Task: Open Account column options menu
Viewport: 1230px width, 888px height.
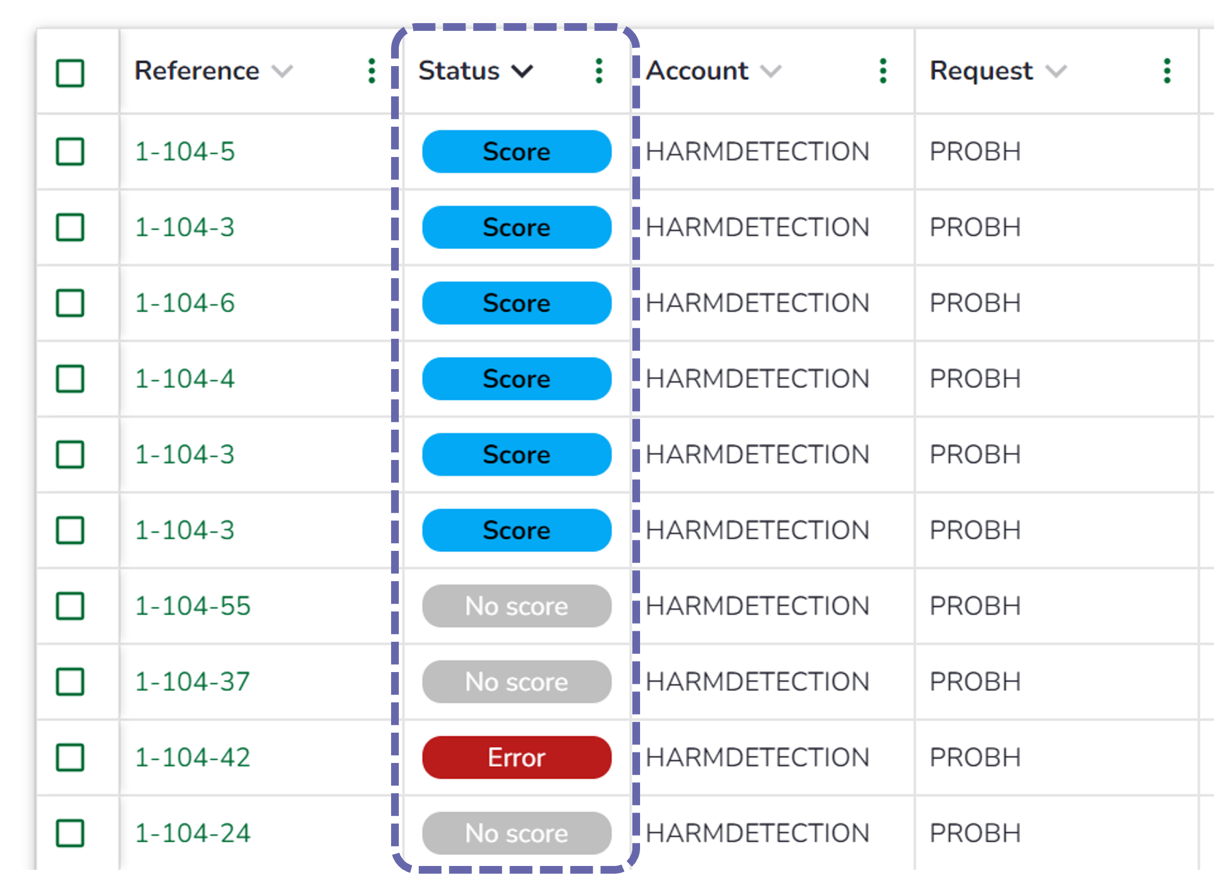Action: coord(883,71)
